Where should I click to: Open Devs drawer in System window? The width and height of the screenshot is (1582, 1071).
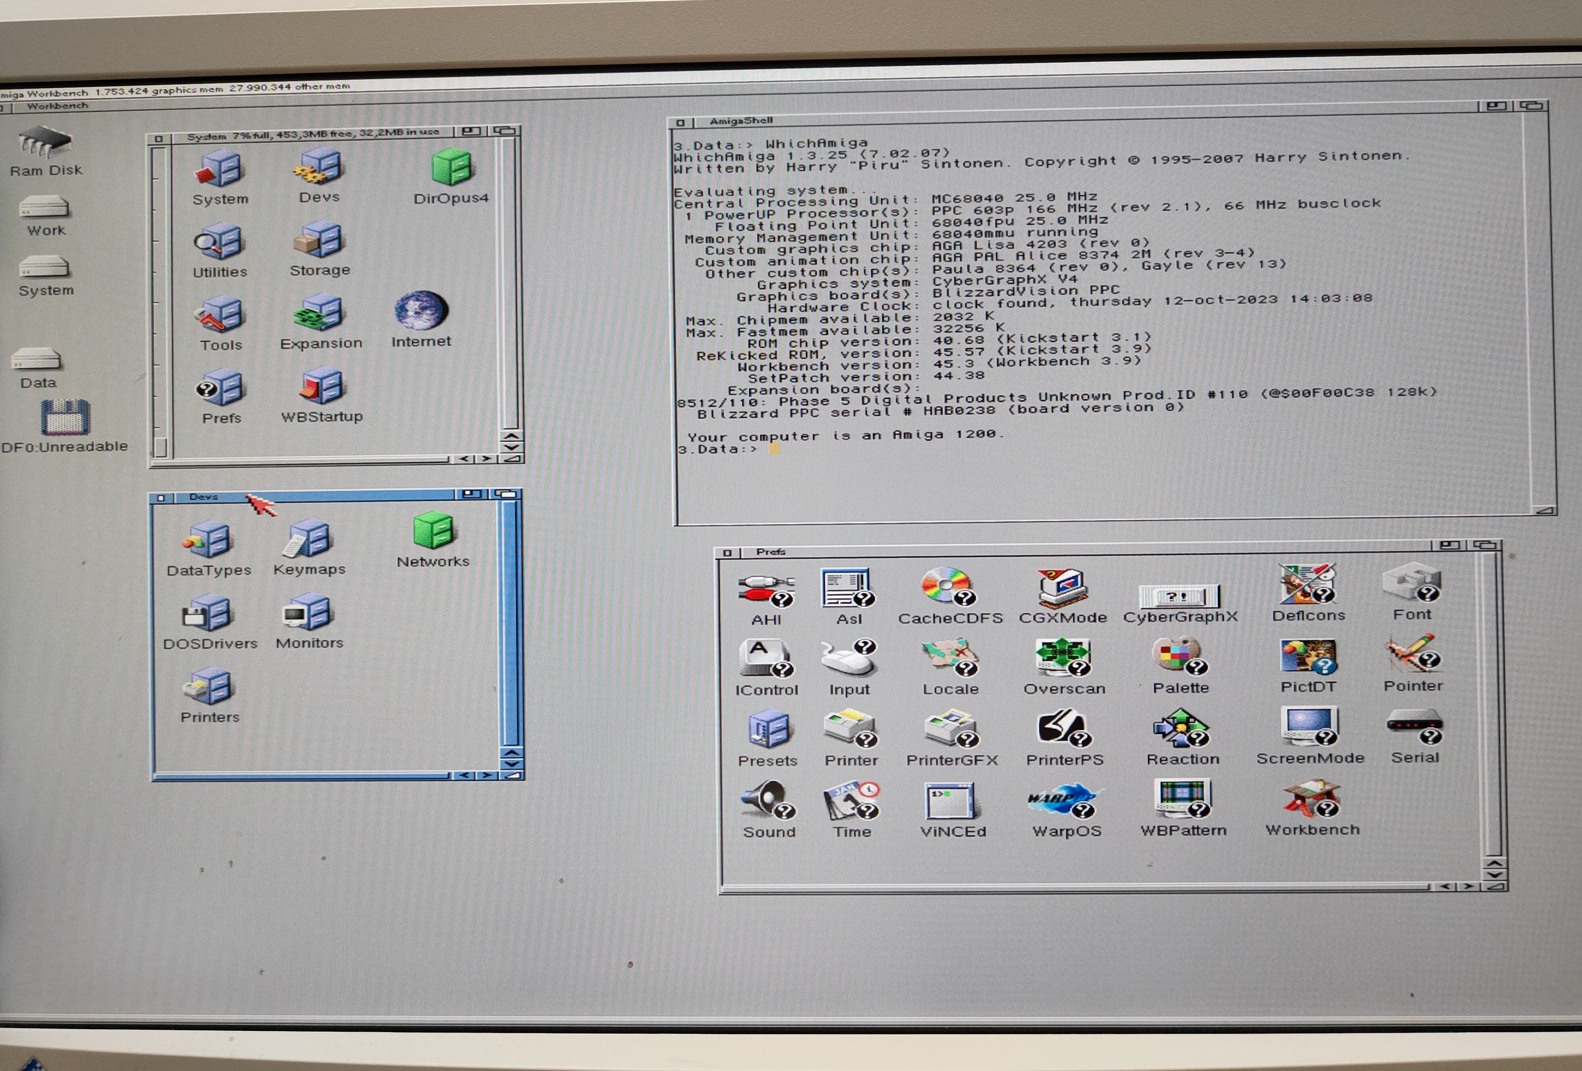(318, 168)
